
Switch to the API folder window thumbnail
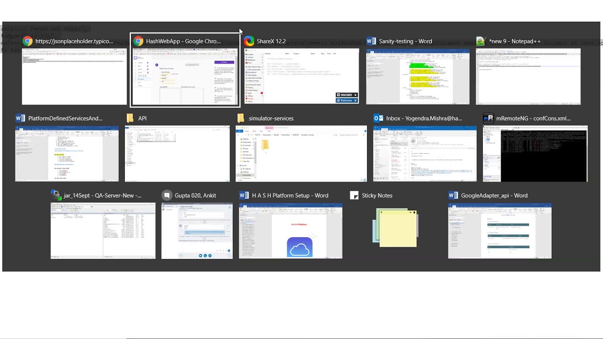point(177,154)
